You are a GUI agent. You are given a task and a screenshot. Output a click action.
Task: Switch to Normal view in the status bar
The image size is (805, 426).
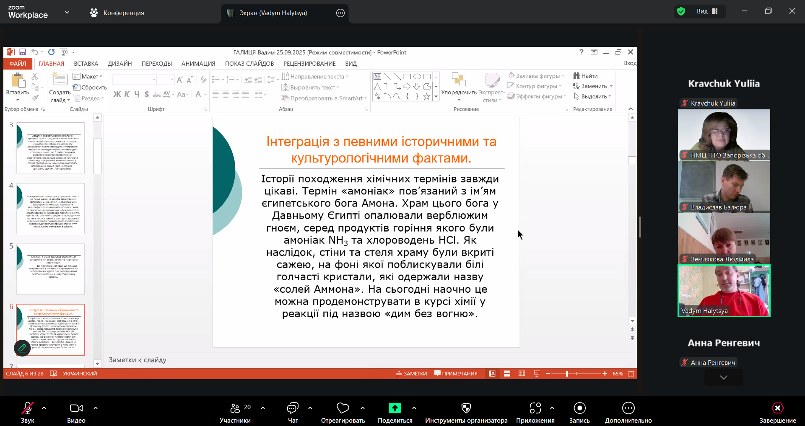click(x=492, y=374)
